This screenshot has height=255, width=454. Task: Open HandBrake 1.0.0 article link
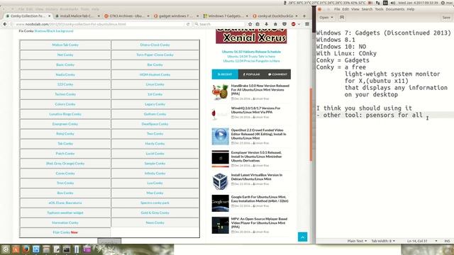(x=260, y=90)
